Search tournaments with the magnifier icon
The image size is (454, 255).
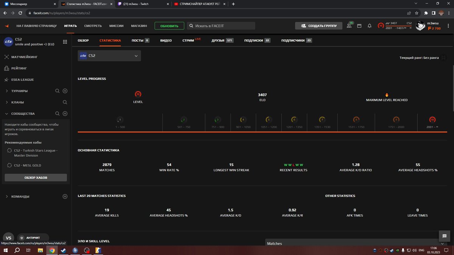pyautogui.click(x=58, y=91)
